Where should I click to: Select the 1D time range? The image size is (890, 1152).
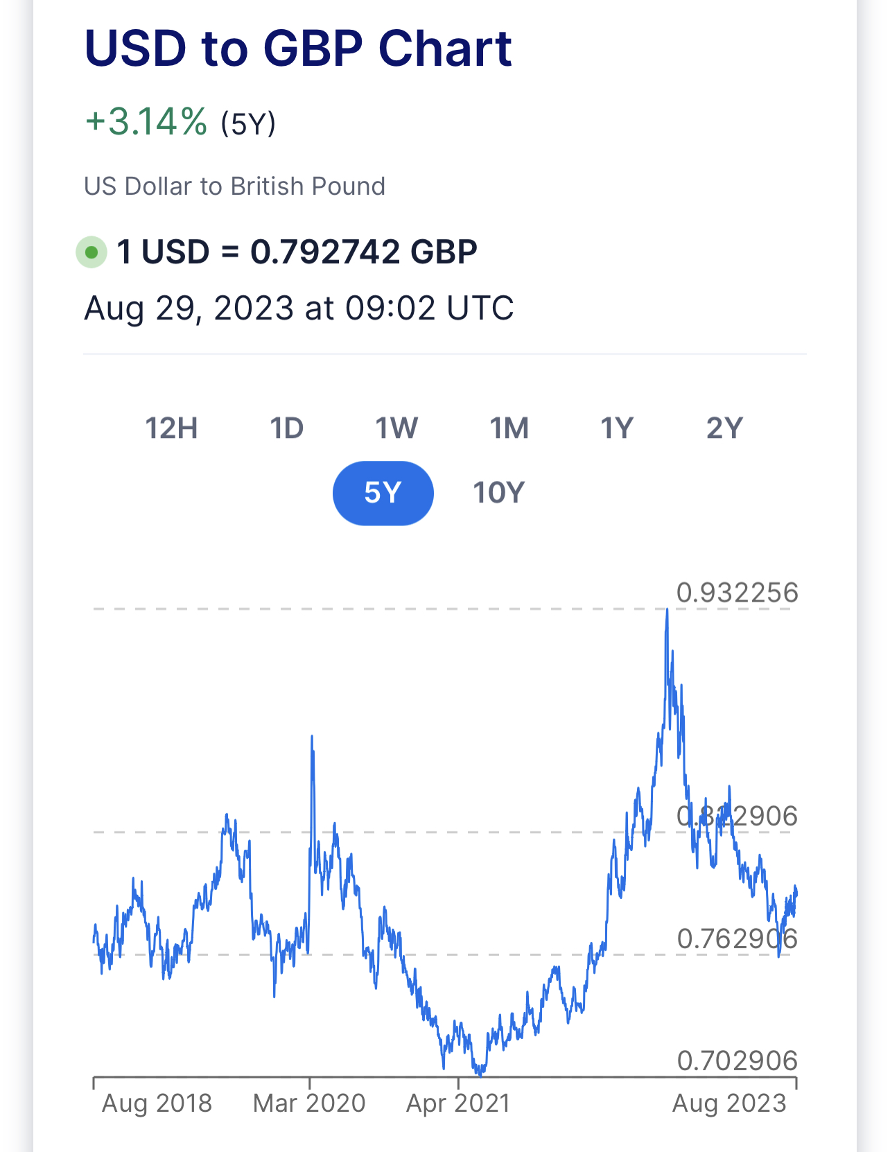[286, 428]
